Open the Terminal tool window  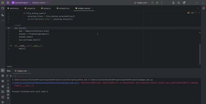3,92
